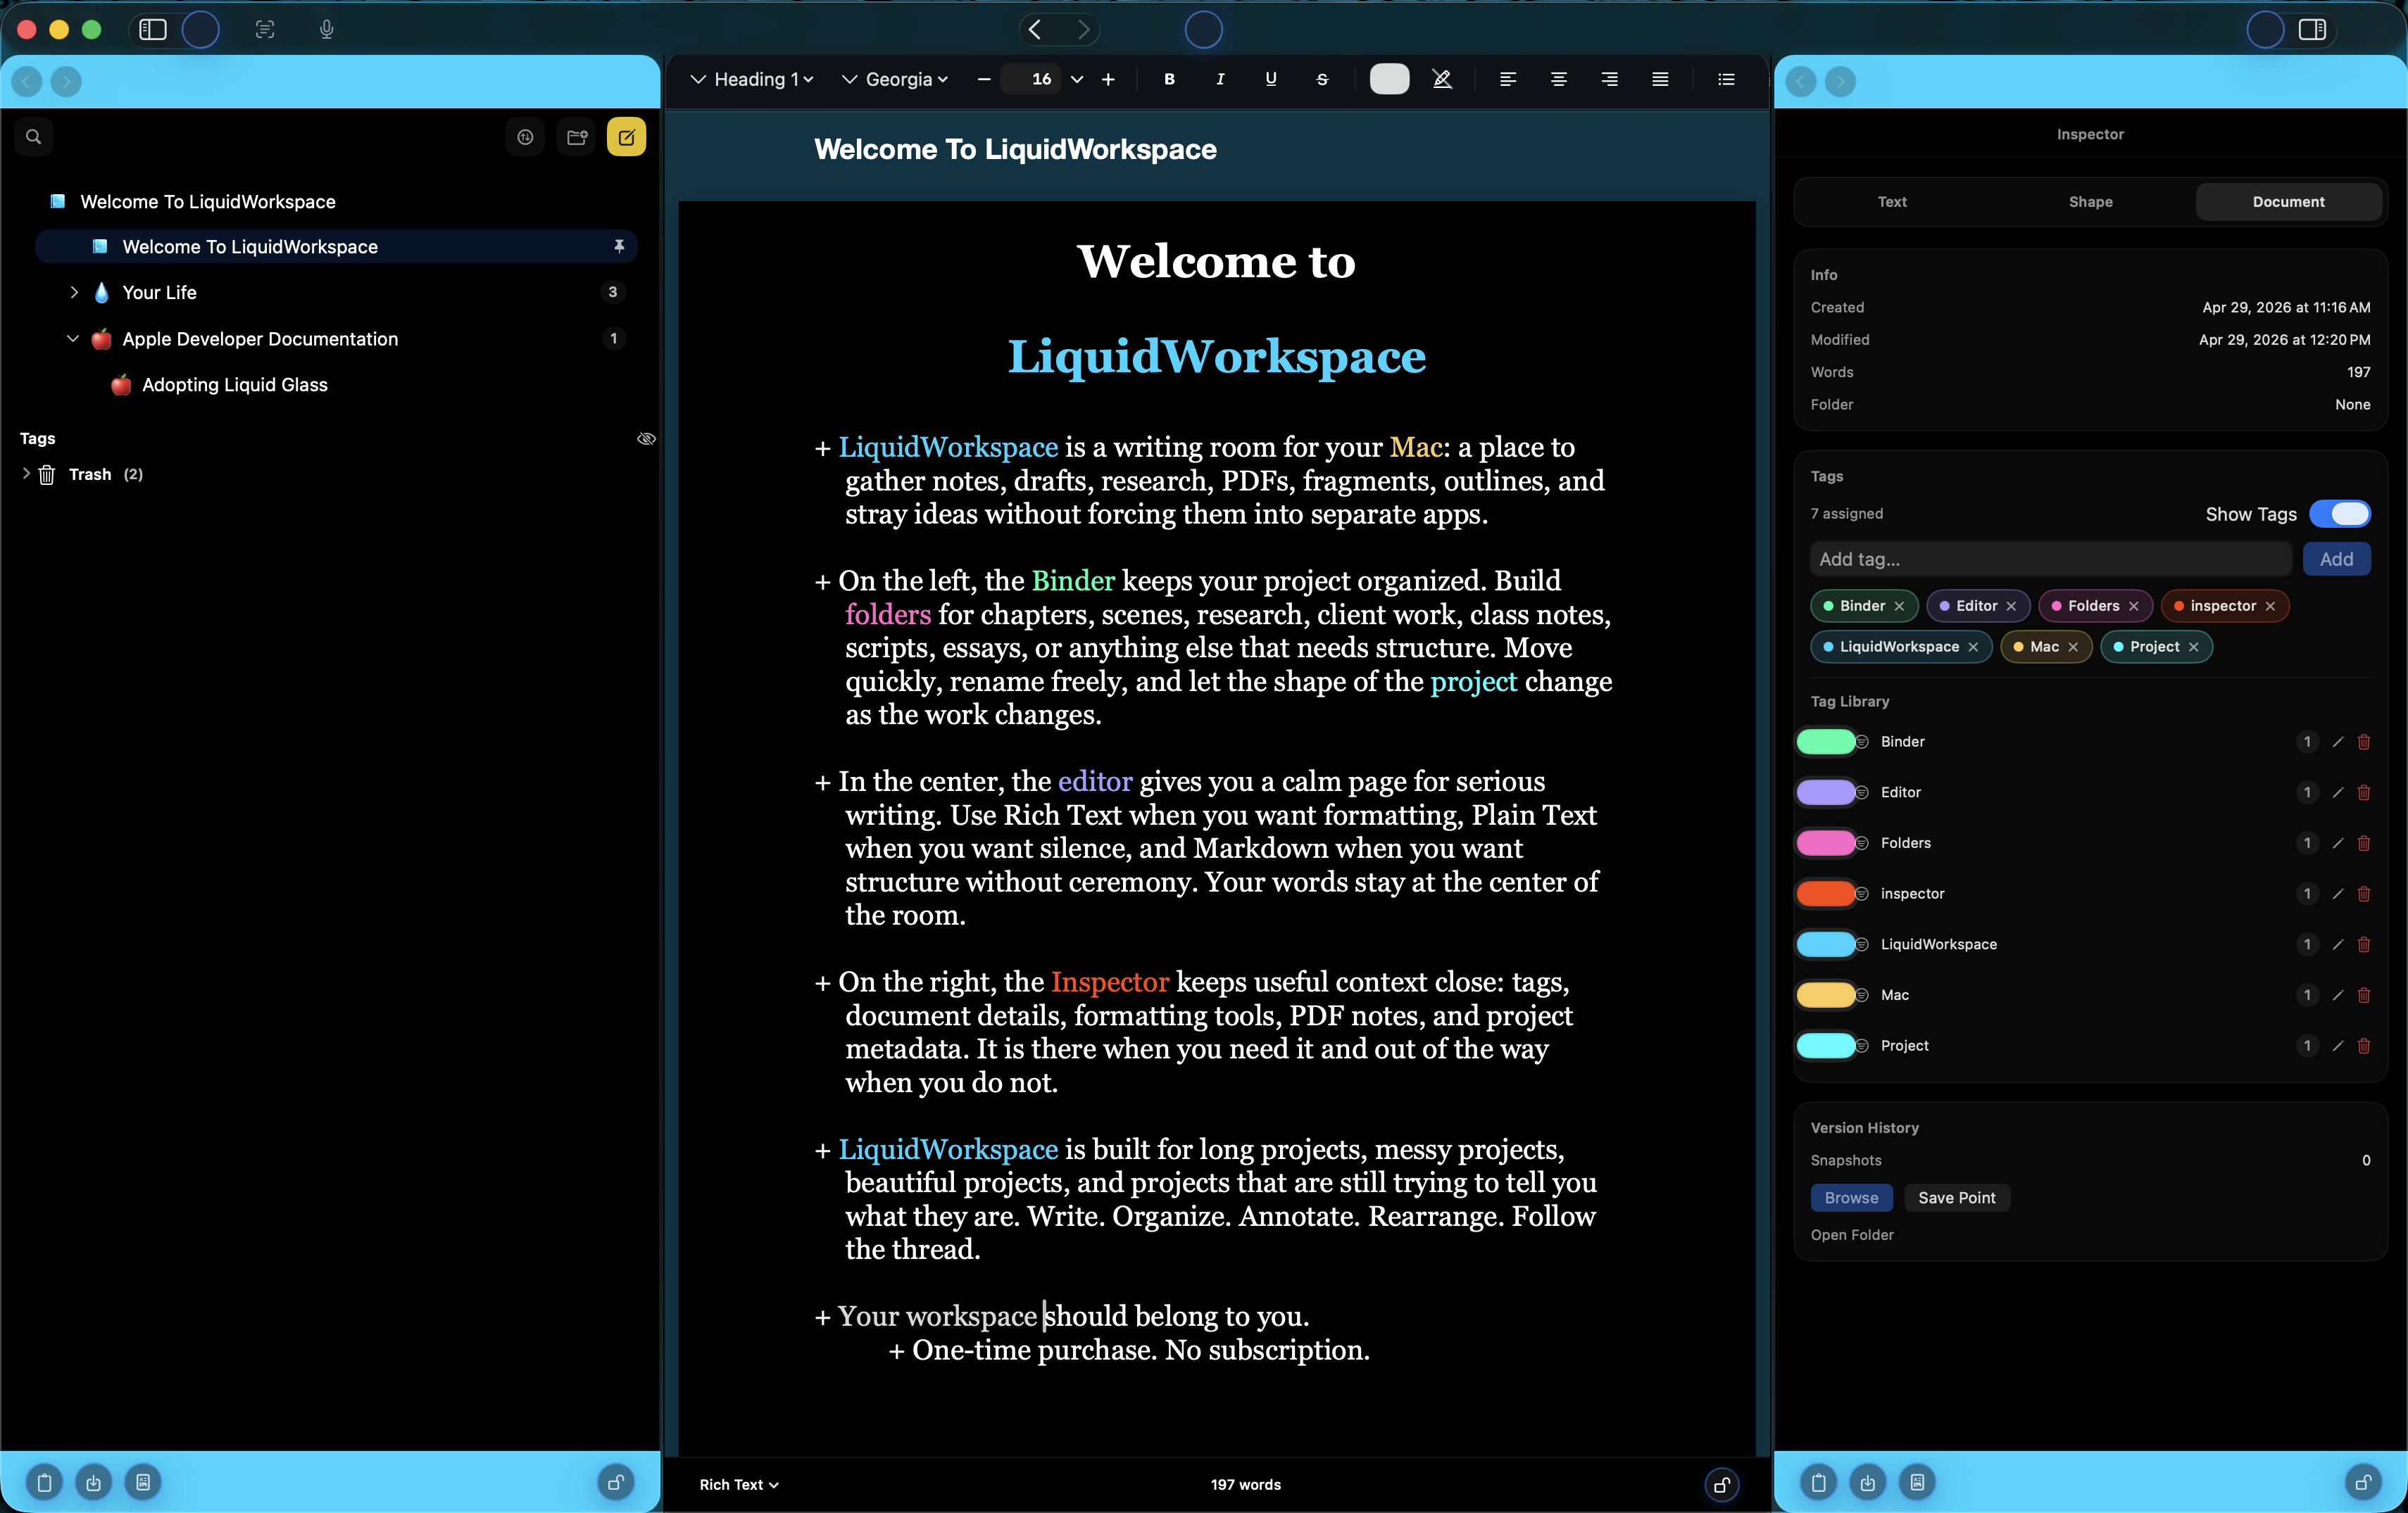
Task: Toggle Tags section visibility eye icon
Action: [646, 438]
